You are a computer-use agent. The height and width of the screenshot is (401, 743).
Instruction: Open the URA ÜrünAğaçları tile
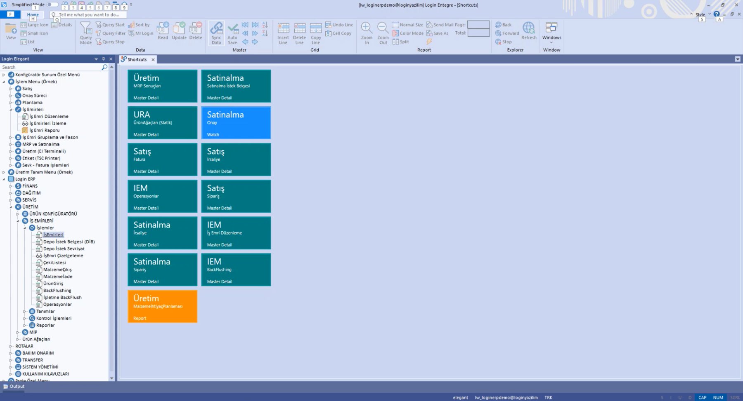click(163, 123)
